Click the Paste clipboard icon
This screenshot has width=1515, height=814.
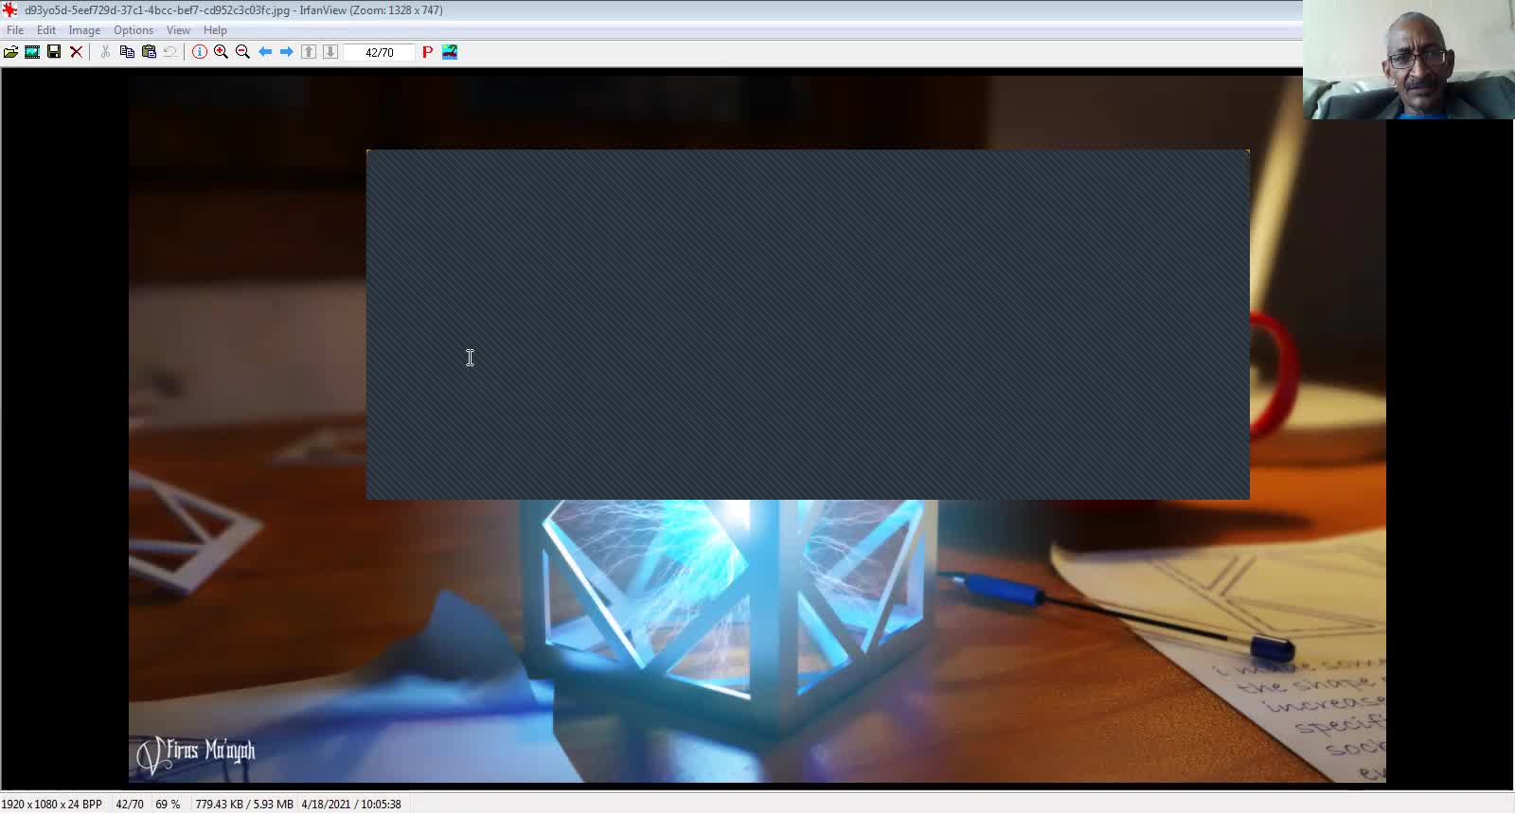click(149, 52)
